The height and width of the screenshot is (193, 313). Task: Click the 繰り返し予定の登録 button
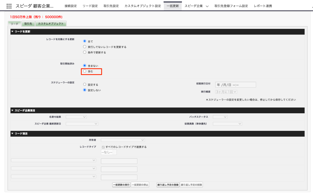(168, 185)
